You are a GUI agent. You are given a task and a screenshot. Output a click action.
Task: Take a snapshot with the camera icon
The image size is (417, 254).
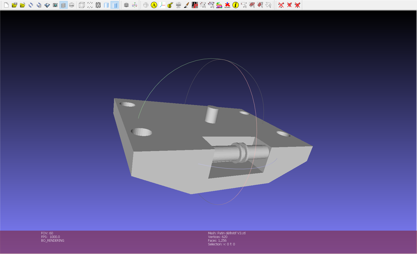pyautogui.click(x=55, y=5)
